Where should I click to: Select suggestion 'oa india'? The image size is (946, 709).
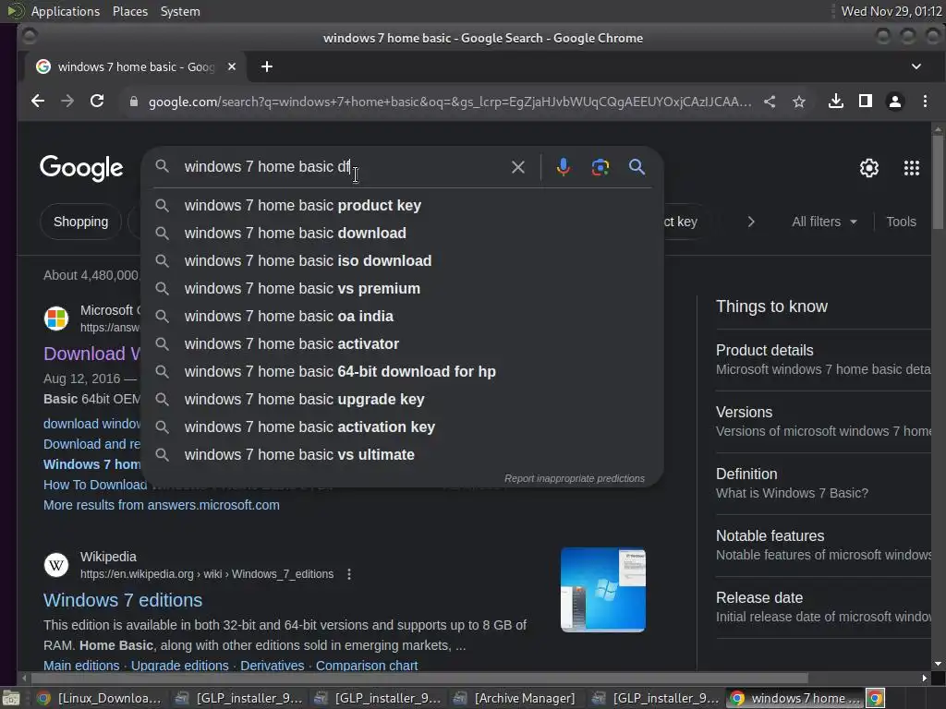[x=402, y=317]
